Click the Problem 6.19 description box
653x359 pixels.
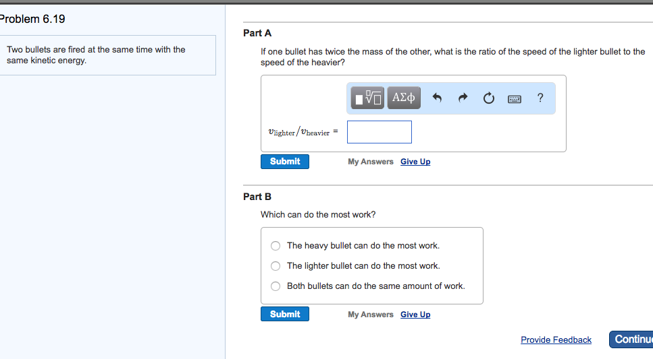pos(108,55)
